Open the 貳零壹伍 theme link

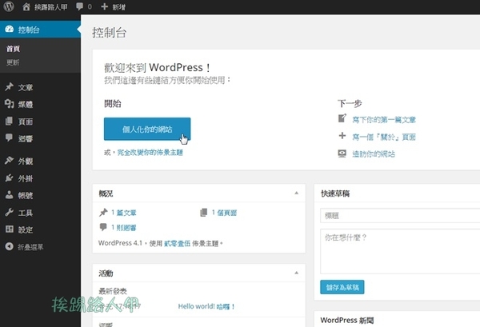click(x=178, y=244)
